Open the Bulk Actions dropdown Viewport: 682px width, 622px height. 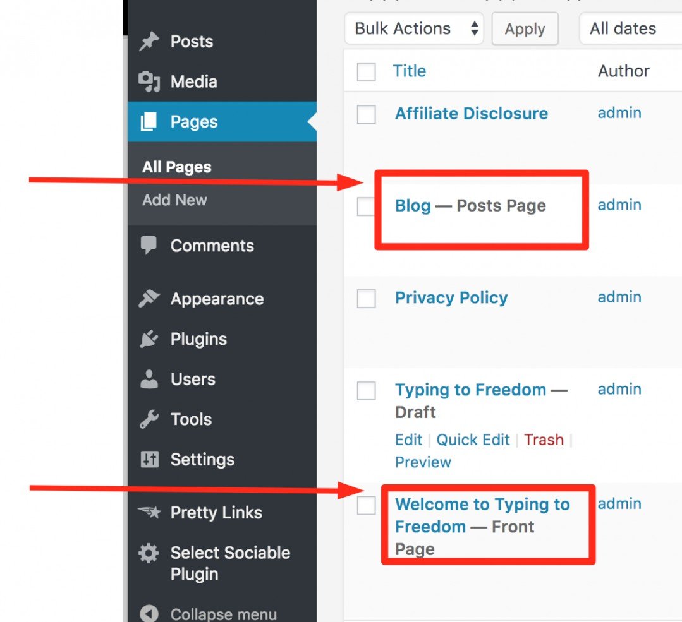[x=413, y=28]
